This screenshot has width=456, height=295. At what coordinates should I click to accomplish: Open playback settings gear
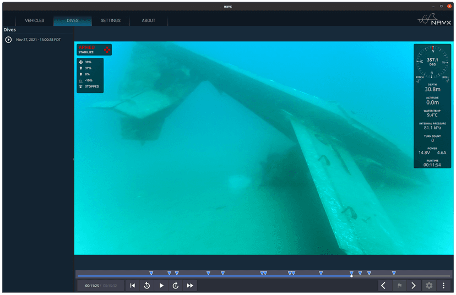(429, 286)
